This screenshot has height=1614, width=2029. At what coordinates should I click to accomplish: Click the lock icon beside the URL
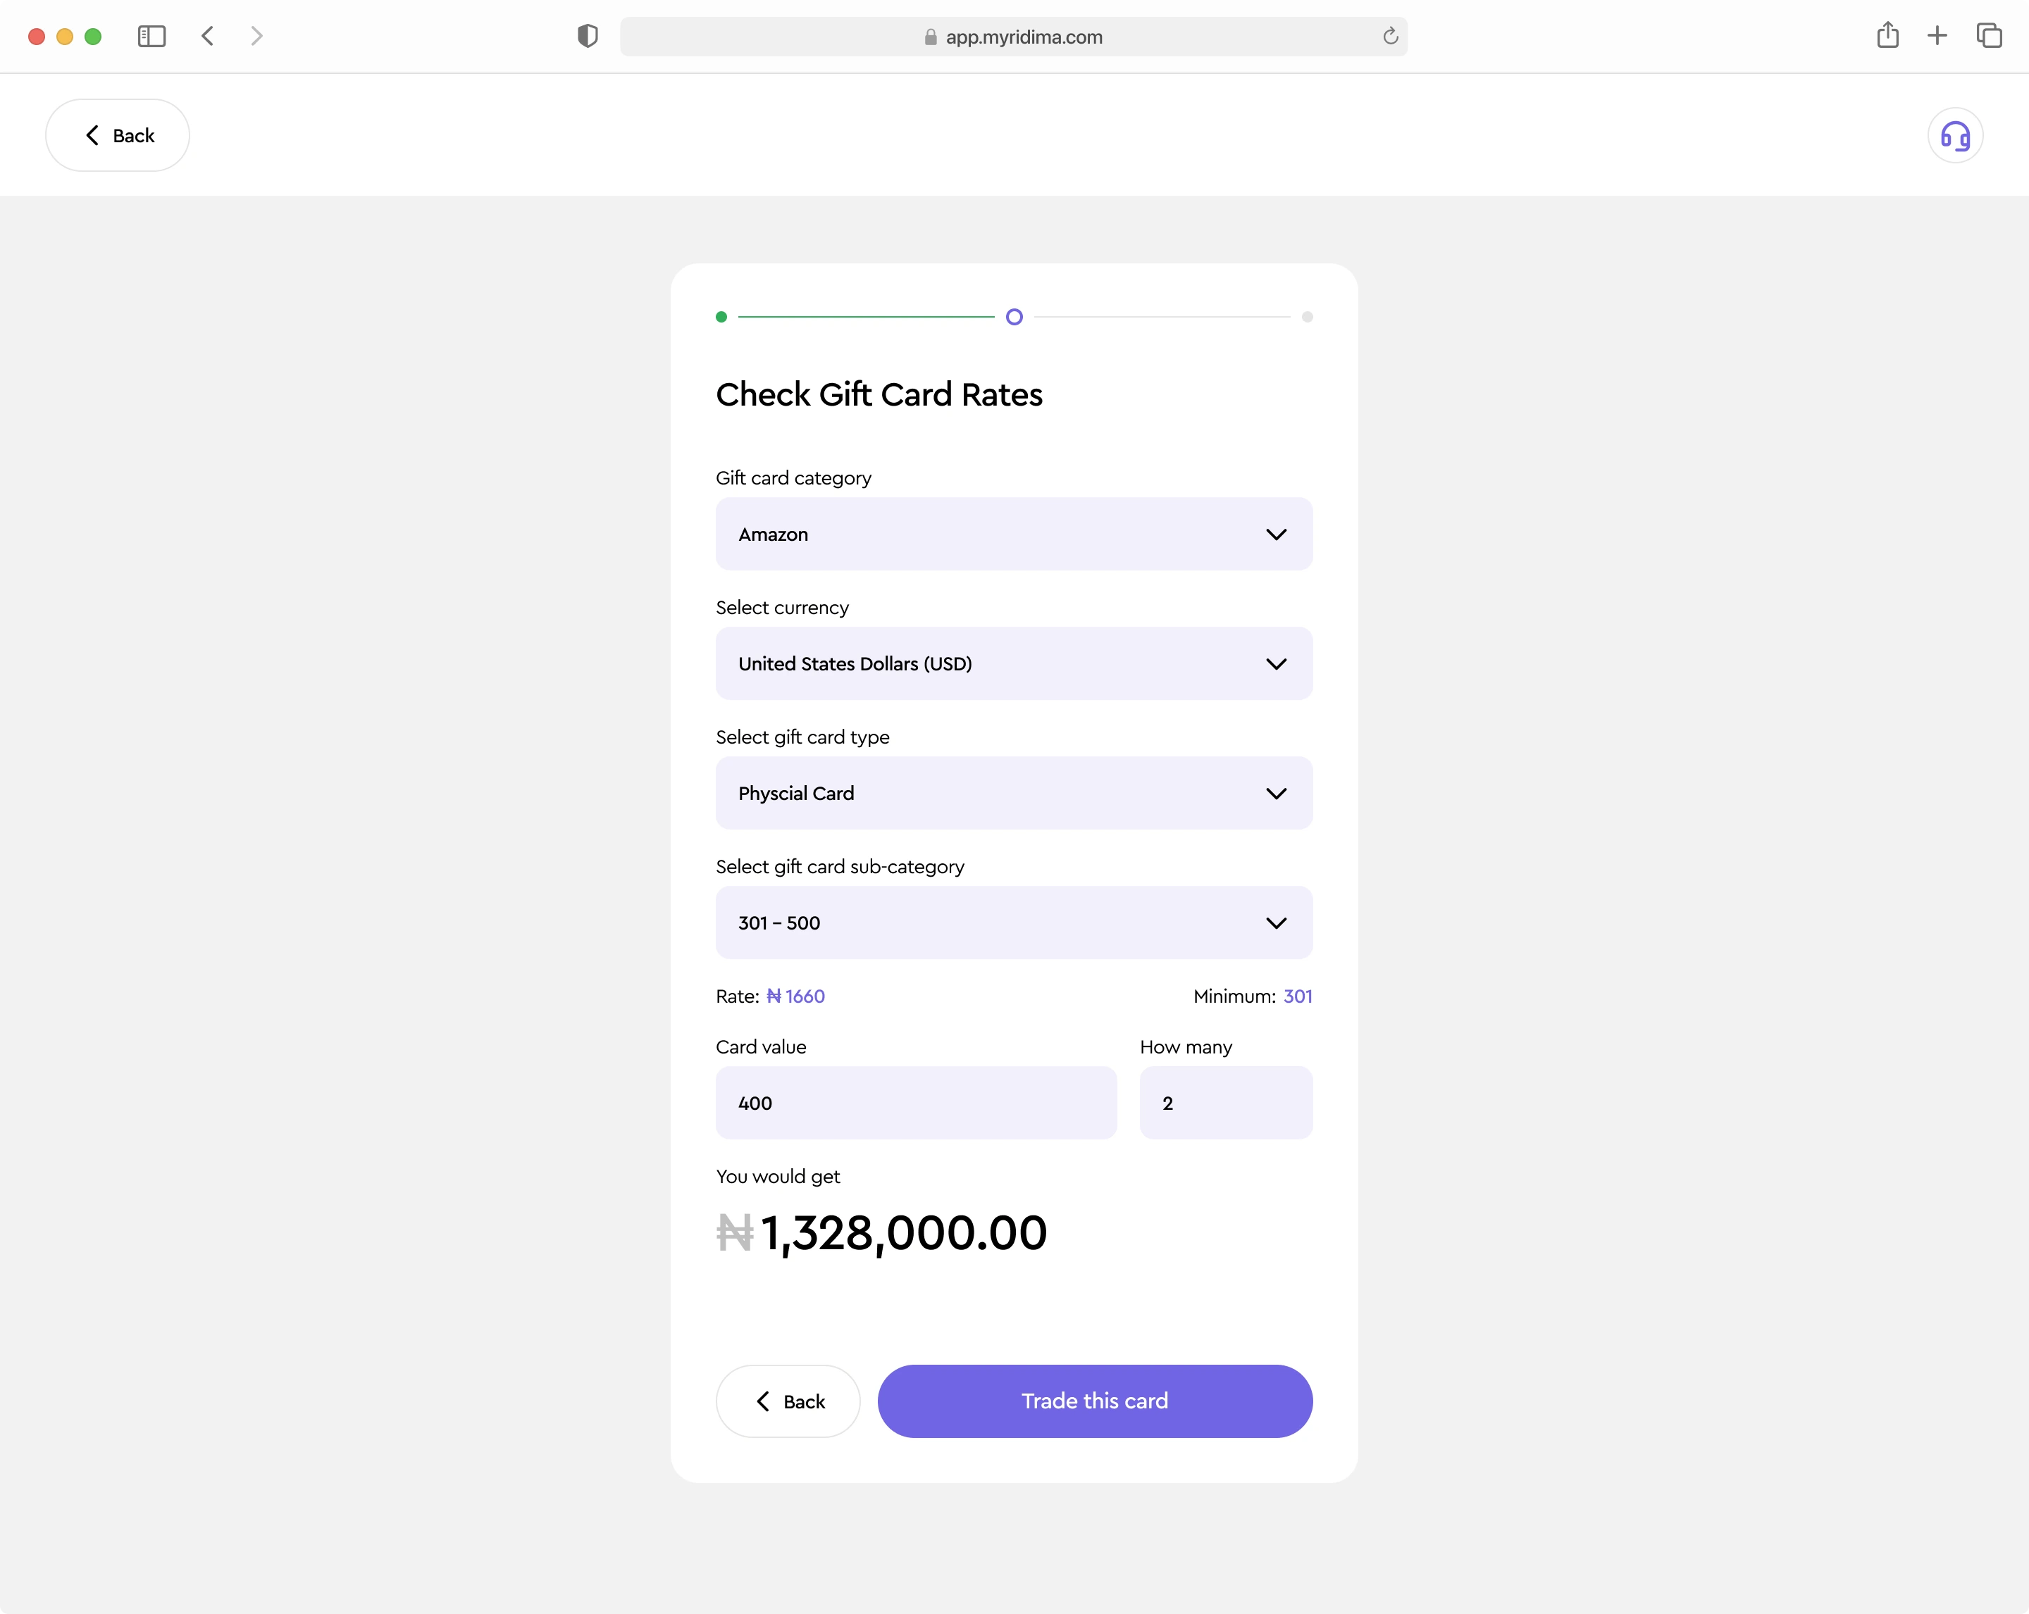[x=930, y=37]
